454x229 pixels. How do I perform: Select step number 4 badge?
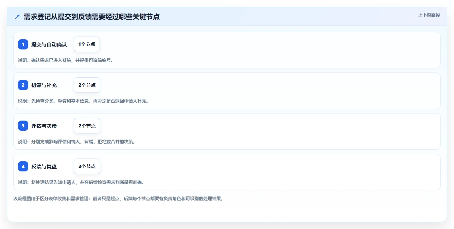[x=23, y=166]
